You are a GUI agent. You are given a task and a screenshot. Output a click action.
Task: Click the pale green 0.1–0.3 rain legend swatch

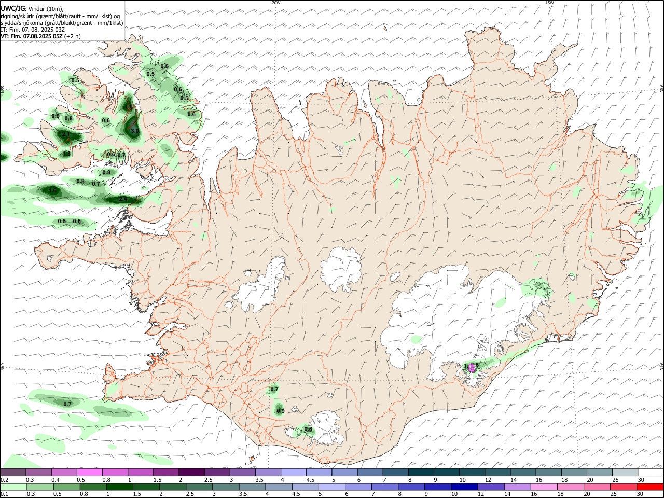pos(14,487)
